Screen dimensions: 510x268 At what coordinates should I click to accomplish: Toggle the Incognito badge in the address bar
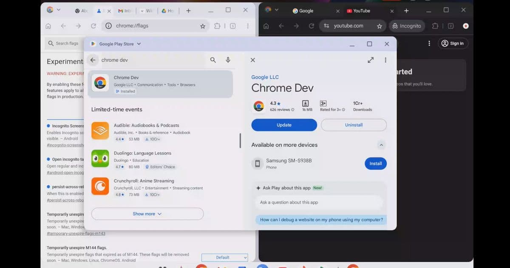click(407, 26)
